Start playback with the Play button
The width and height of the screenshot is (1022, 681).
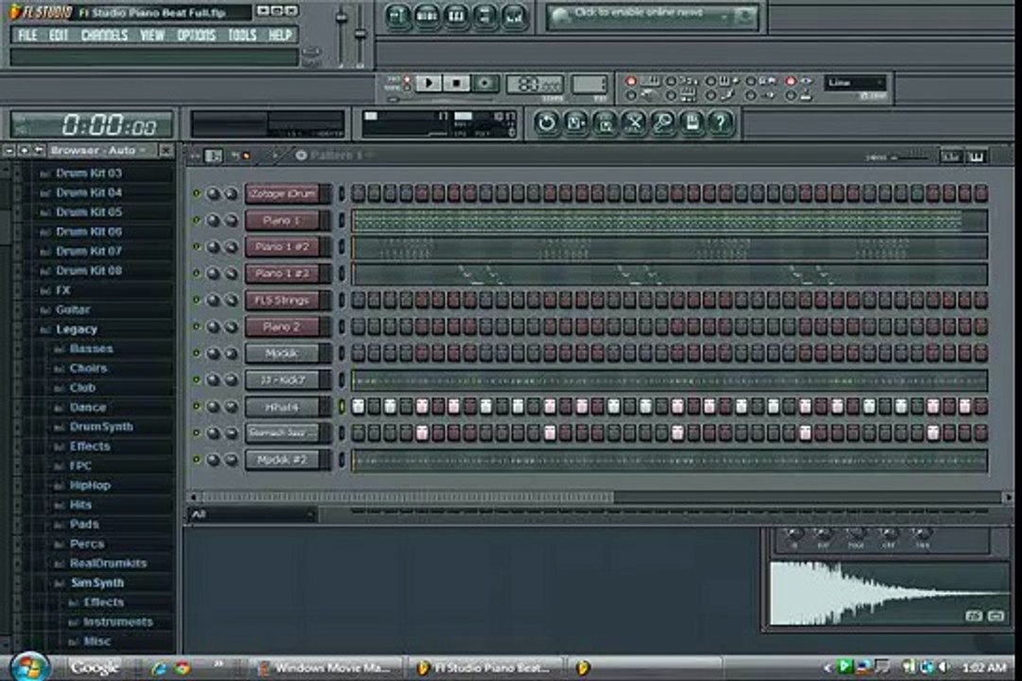click(429, 83)
